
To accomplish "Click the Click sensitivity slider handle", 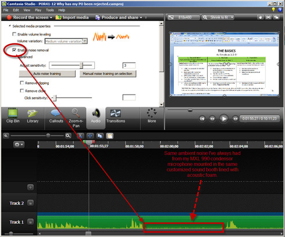I will (x=55, y=98).
